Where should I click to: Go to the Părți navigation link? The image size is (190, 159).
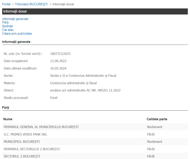click(x=5, y=23)
